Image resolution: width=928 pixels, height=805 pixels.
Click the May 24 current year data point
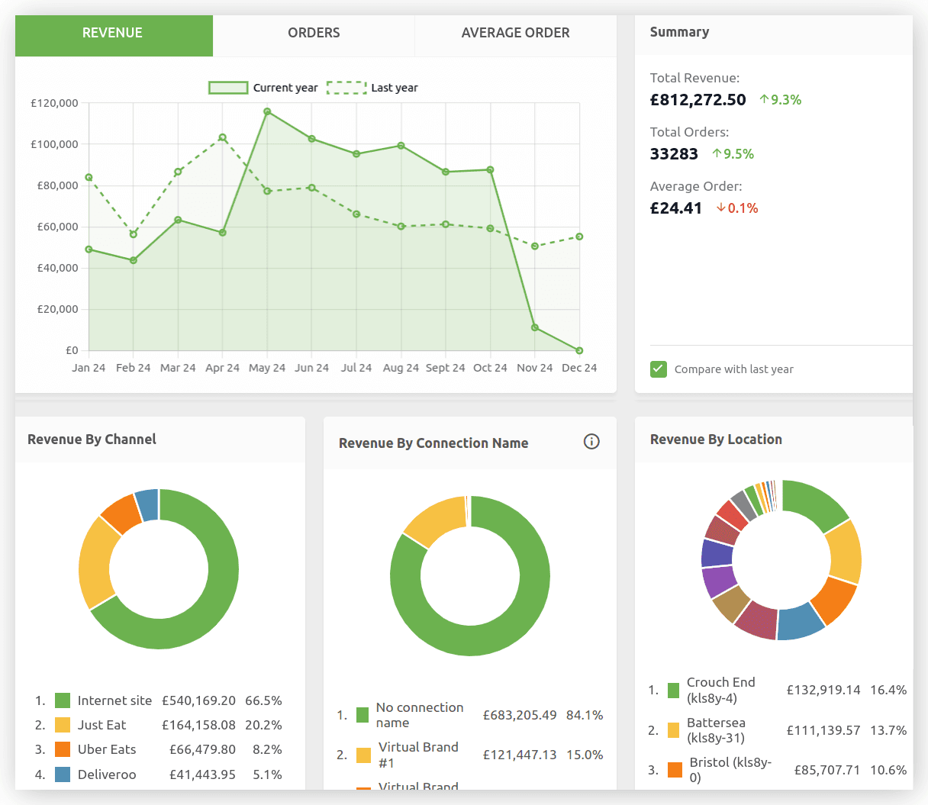coord(267,111)
